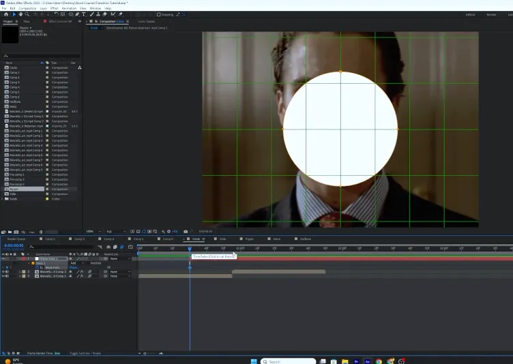Click the Default workspace button
Image resolution: width=513 pixels, height=364 pixels.
[x=470, y=14]
